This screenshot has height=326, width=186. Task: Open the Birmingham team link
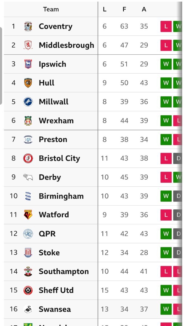pyautogui.click(x=61, y=196)
